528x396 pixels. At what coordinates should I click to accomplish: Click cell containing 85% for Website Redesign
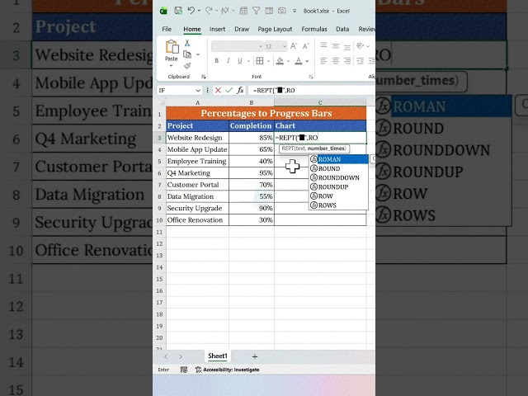point(251,138)
